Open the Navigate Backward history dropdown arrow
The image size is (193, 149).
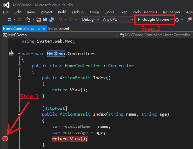tap(14, 20)
